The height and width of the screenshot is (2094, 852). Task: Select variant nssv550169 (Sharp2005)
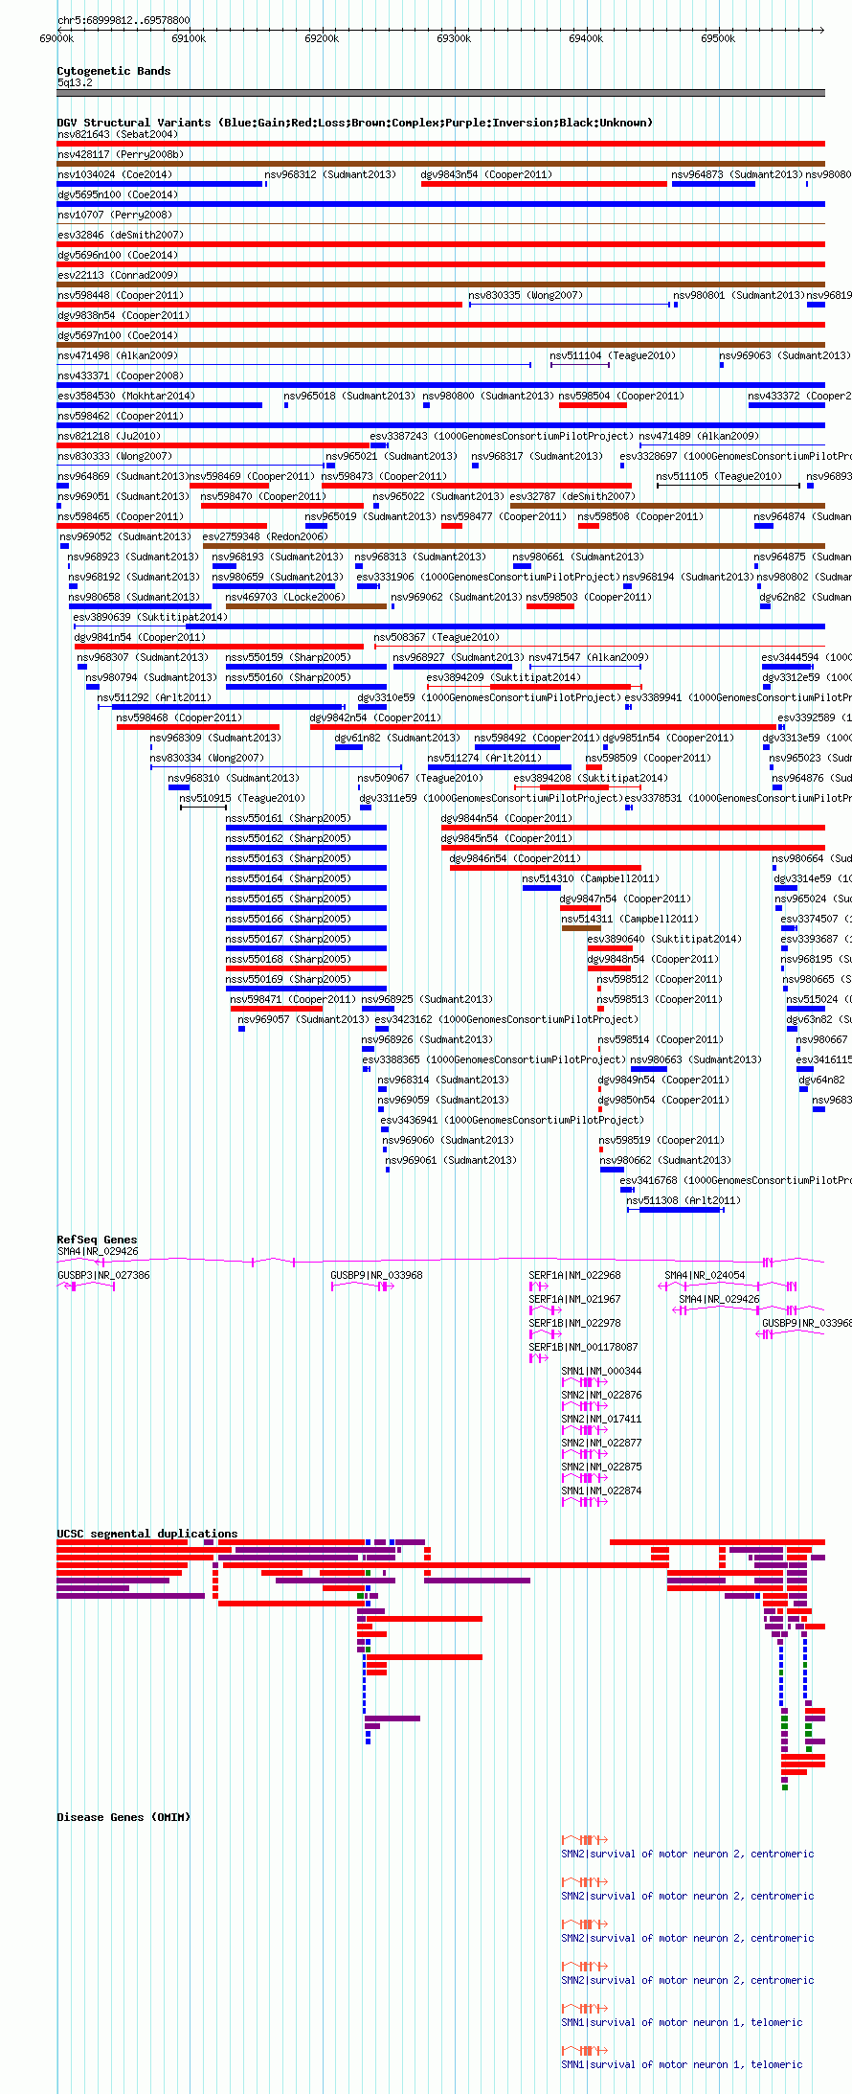click(x=288, y=979)
